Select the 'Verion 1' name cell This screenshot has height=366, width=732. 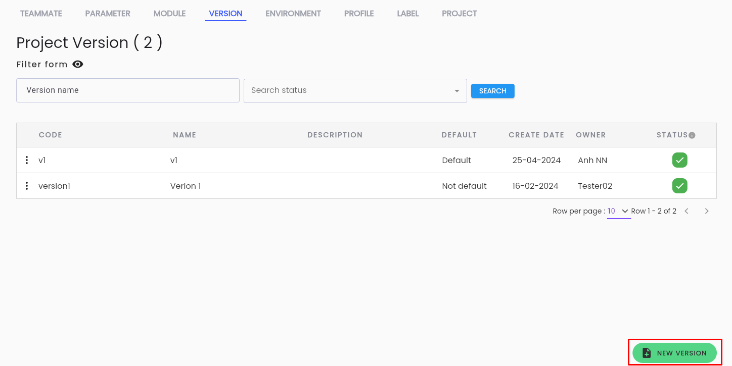(186, 186)
